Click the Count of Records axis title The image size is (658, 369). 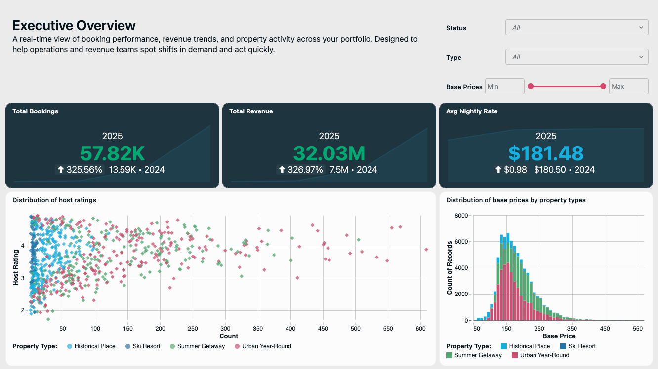pos(450,268)
